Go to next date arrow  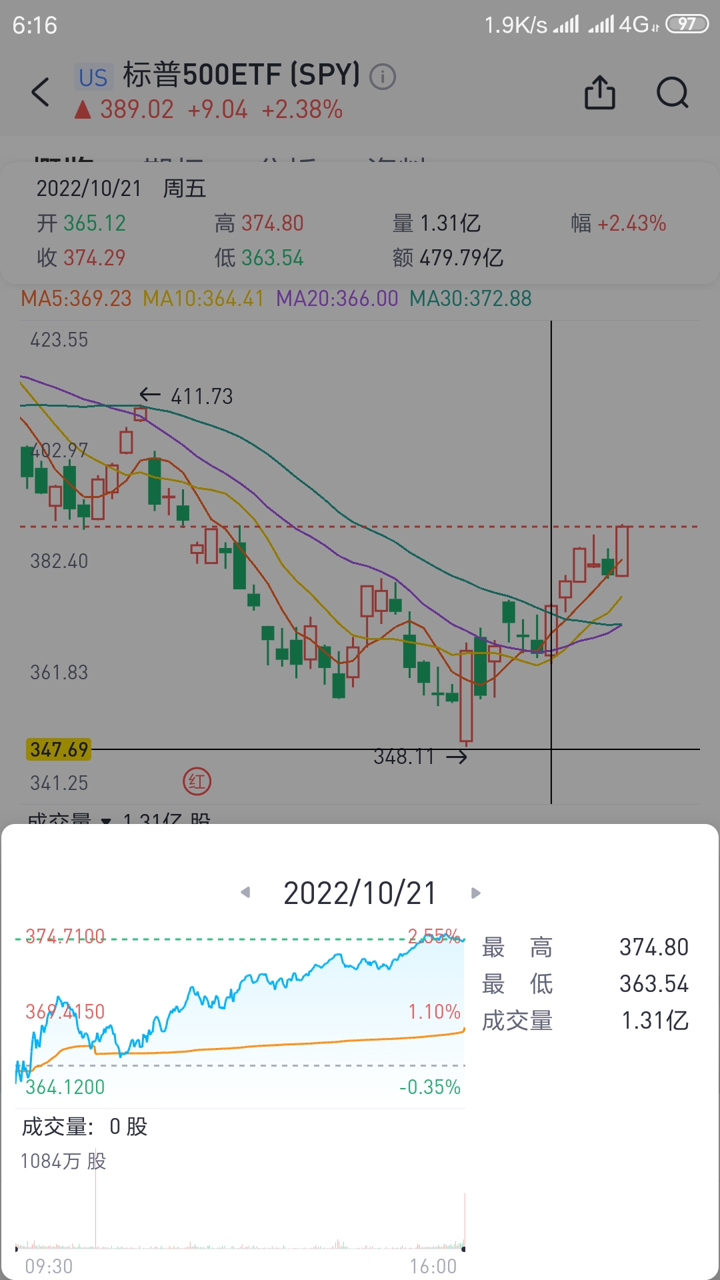(475, 893)
